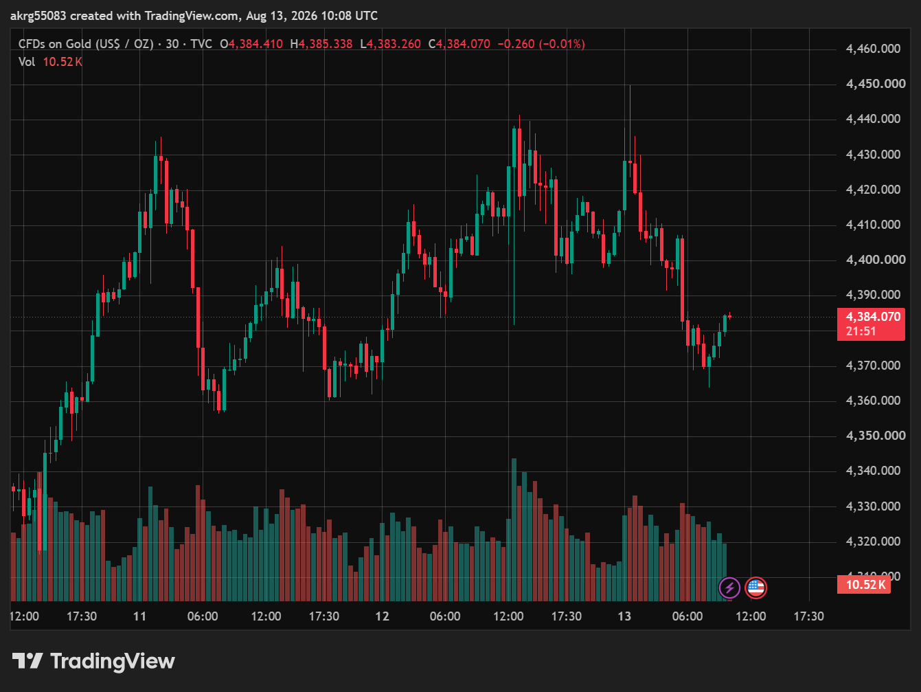Click the 4,460.000 price axis label
This screenshot has width=921, height=692.
click(x=874, y=49)
